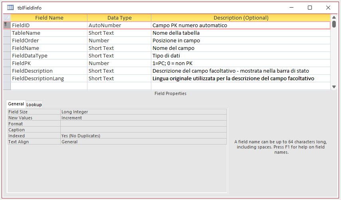Click the select-all corner box of field grid
The height and width of the screenshot is (200, 341).
7,18
